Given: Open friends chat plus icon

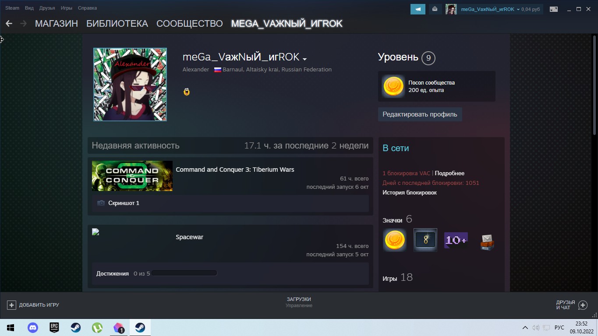Looking at the screenshot, I should click(583, 305).
